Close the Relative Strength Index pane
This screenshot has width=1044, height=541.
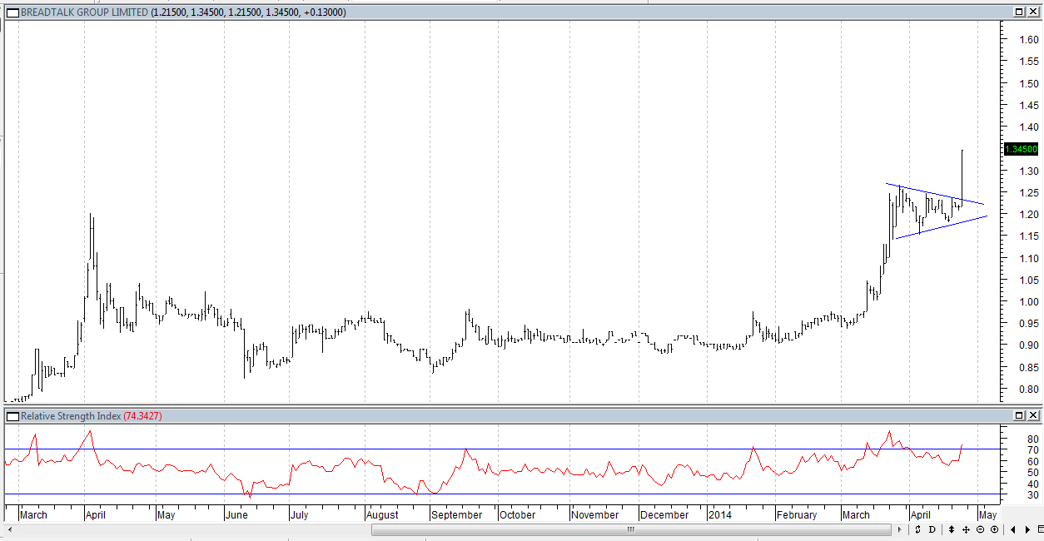click(x=1034, y=415)
